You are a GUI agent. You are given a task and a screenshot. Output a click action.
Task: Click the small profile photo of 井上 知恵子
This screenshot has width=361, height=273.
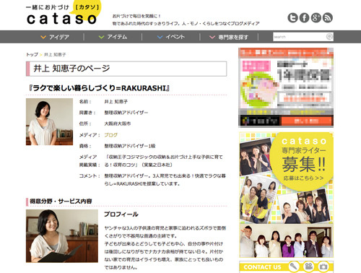pos(49,121)
